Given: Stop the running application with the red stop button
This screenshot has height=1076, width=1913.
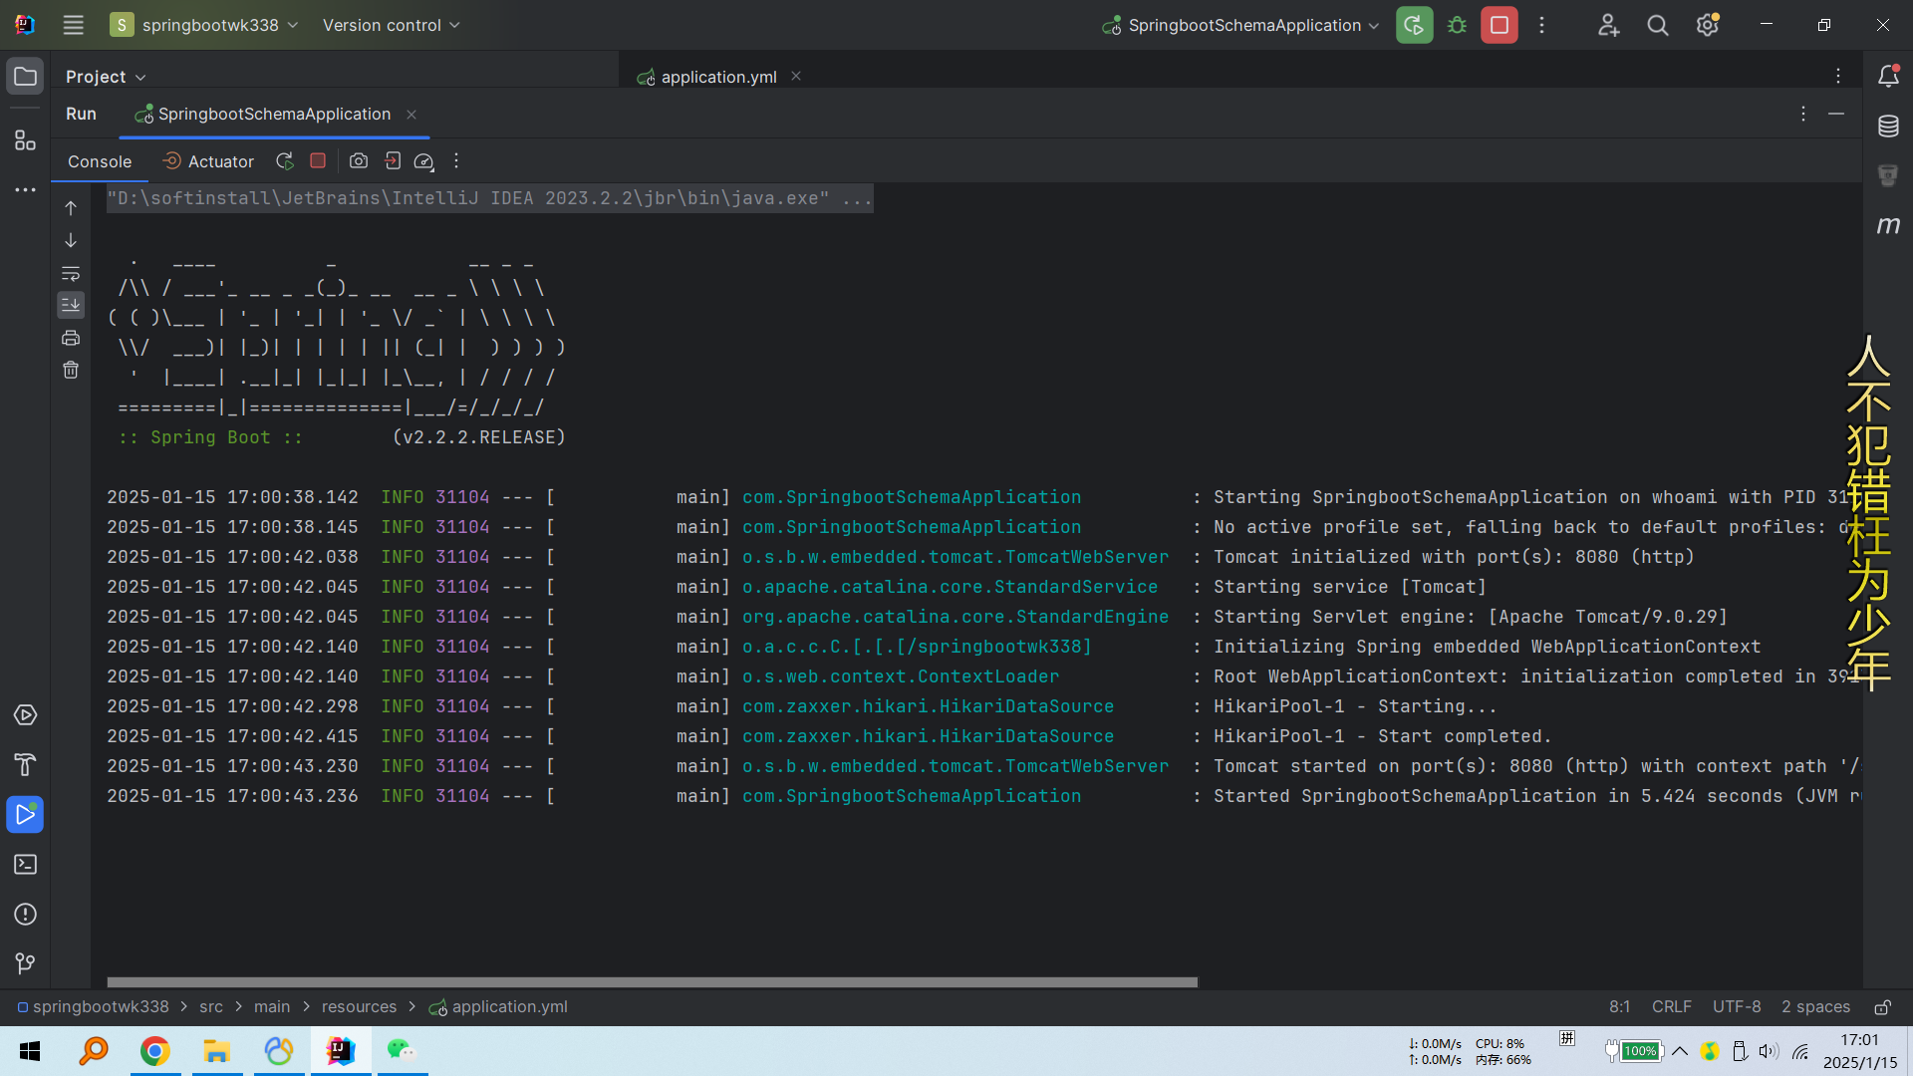Looking at the screenshot, I should coord(1499,25).
